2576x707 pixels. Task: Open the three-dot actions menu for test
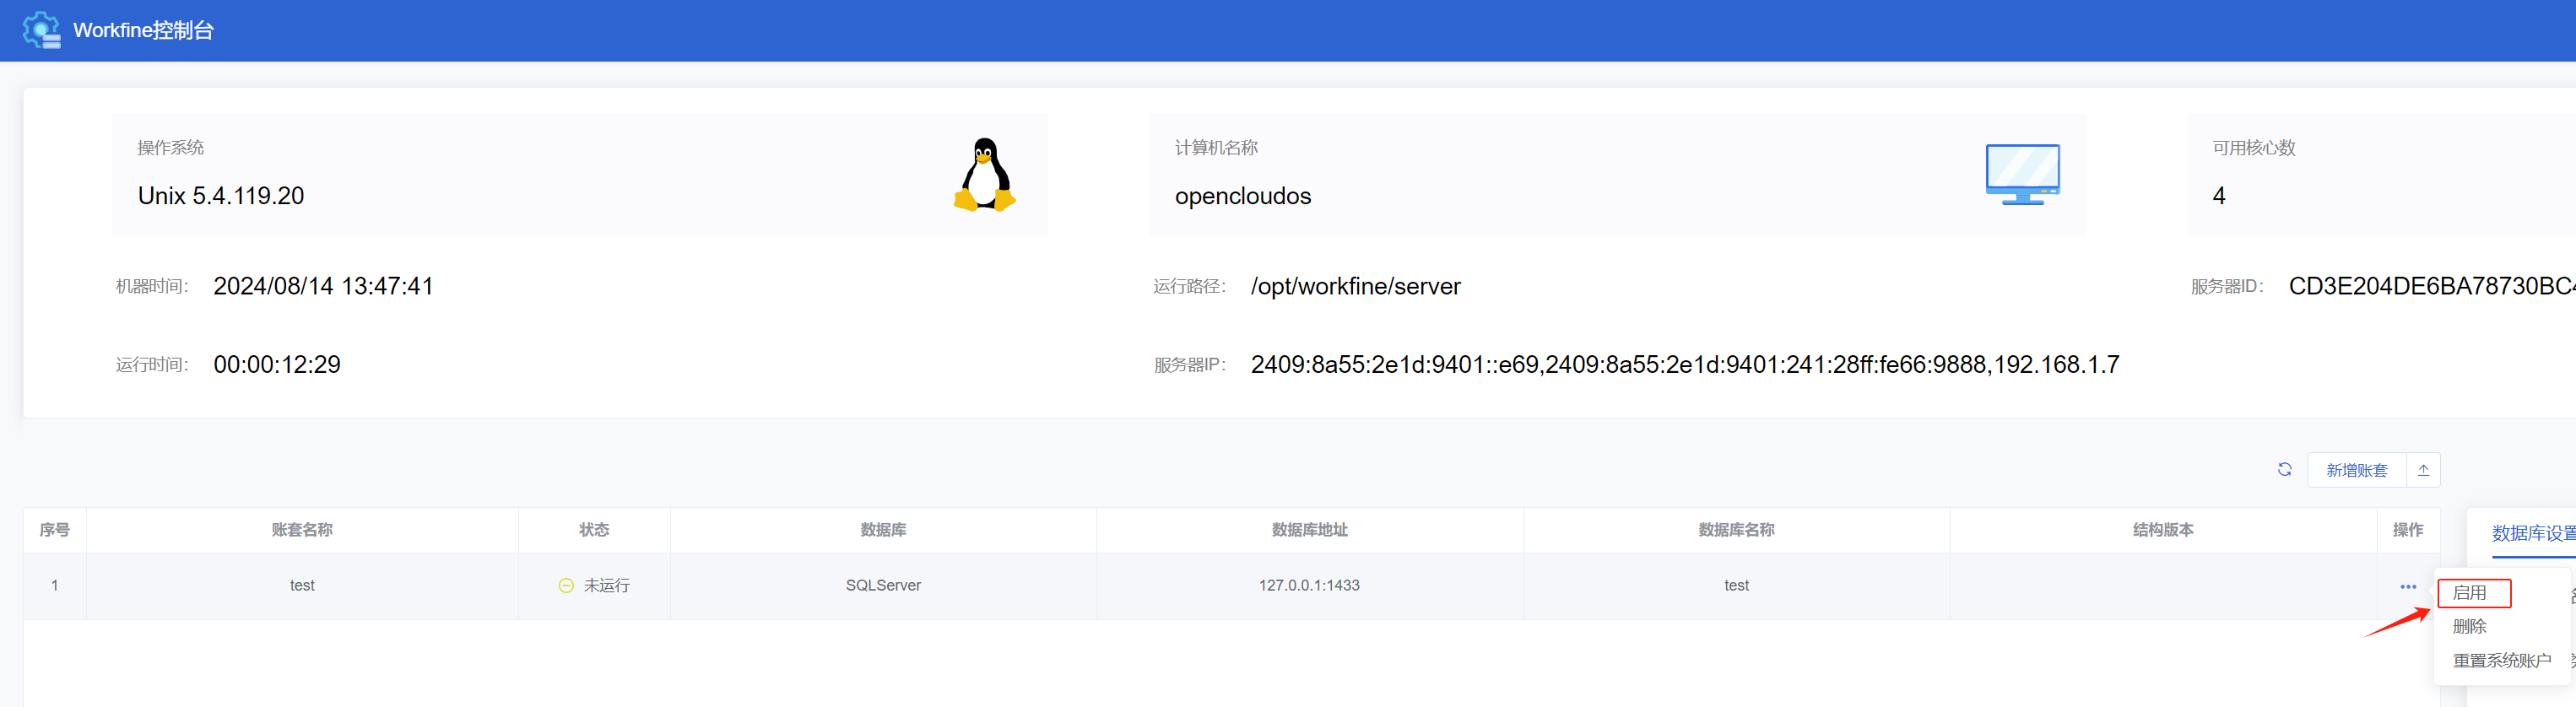pyautogui.click(x=2408, y=587)
